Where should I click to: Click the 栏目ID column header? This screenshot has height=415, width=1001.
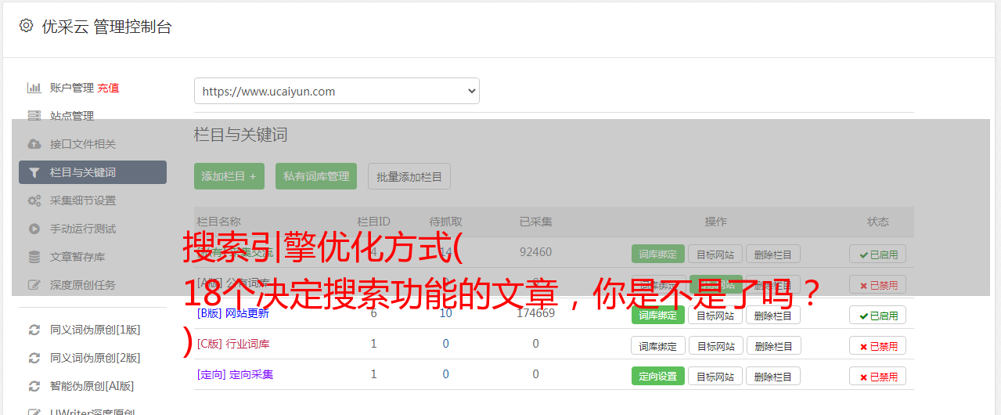coord(373,222)
